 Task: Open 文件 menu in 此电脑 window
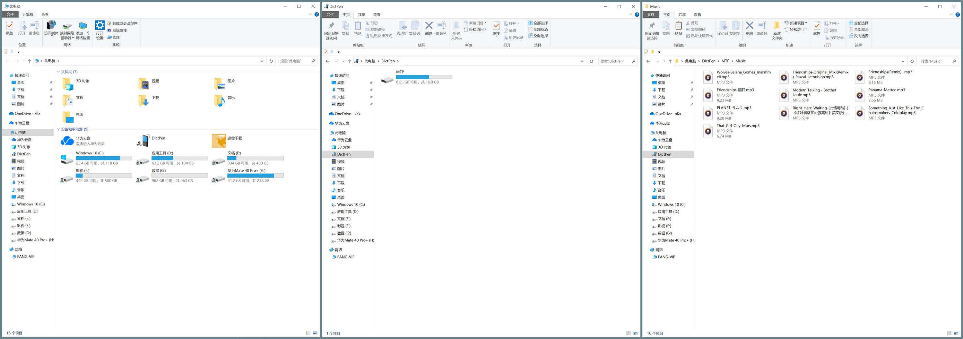pos(10,14)
